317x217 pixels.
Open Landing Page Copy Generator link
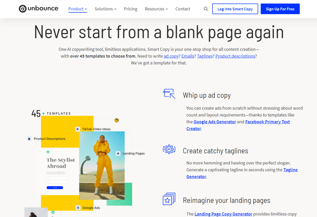[x=223, y=214]
